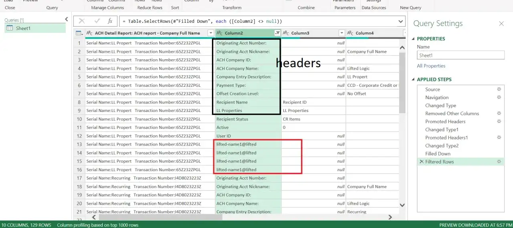Click the 'Recipient Status' cell in row 10
This screenshot has width=513, height=228.
(x=248, y=119)
